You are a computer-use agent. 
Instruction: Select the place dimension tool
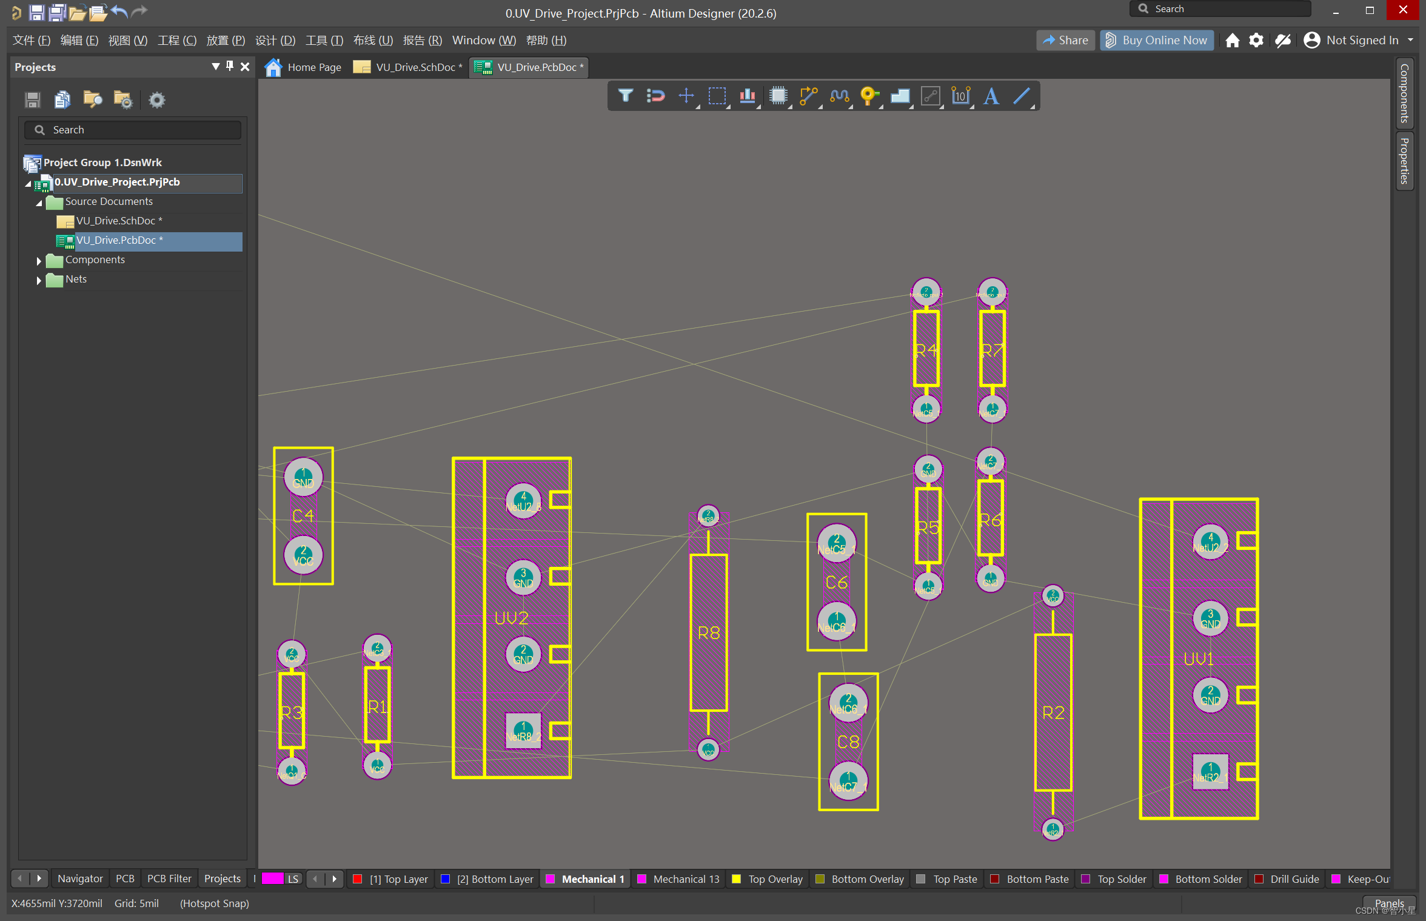pos(960,96)
